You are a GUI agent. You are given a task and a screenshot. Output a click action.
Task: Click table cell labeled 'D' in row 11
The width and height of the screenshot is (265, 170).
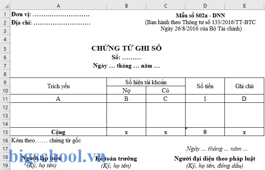point(244,99)
